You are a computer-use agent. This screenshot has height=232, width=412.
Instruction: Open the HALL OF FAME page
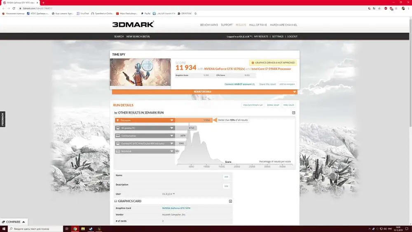click(258, 25)
